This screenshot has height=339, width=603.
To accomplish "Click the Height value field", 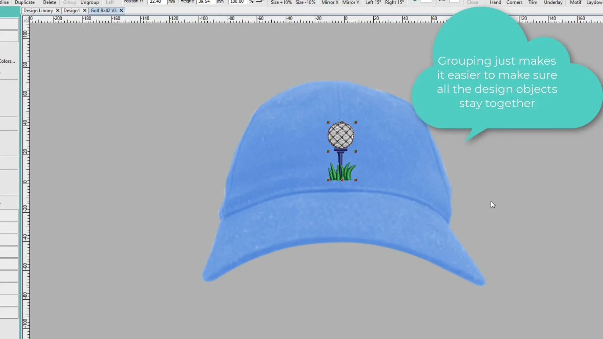I will 206,2.
